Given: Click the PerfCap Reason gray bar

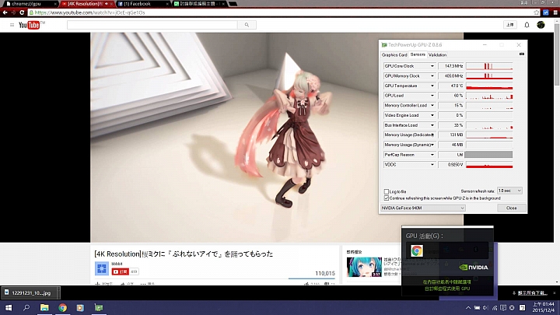Looking at the screenshot, I should click(x=488, y=155).
